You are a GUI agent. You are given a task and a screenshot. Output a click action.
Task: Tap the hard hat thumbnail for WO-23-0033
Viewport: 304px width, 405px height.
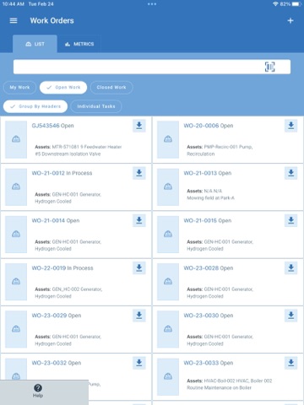click(x=168, y=376)
